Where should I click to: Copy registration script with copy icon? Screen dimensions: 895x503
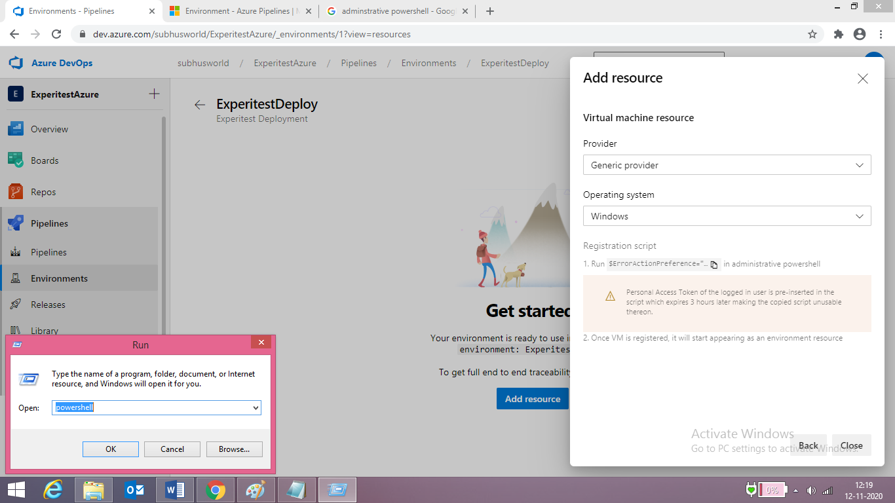click(714, 265)
